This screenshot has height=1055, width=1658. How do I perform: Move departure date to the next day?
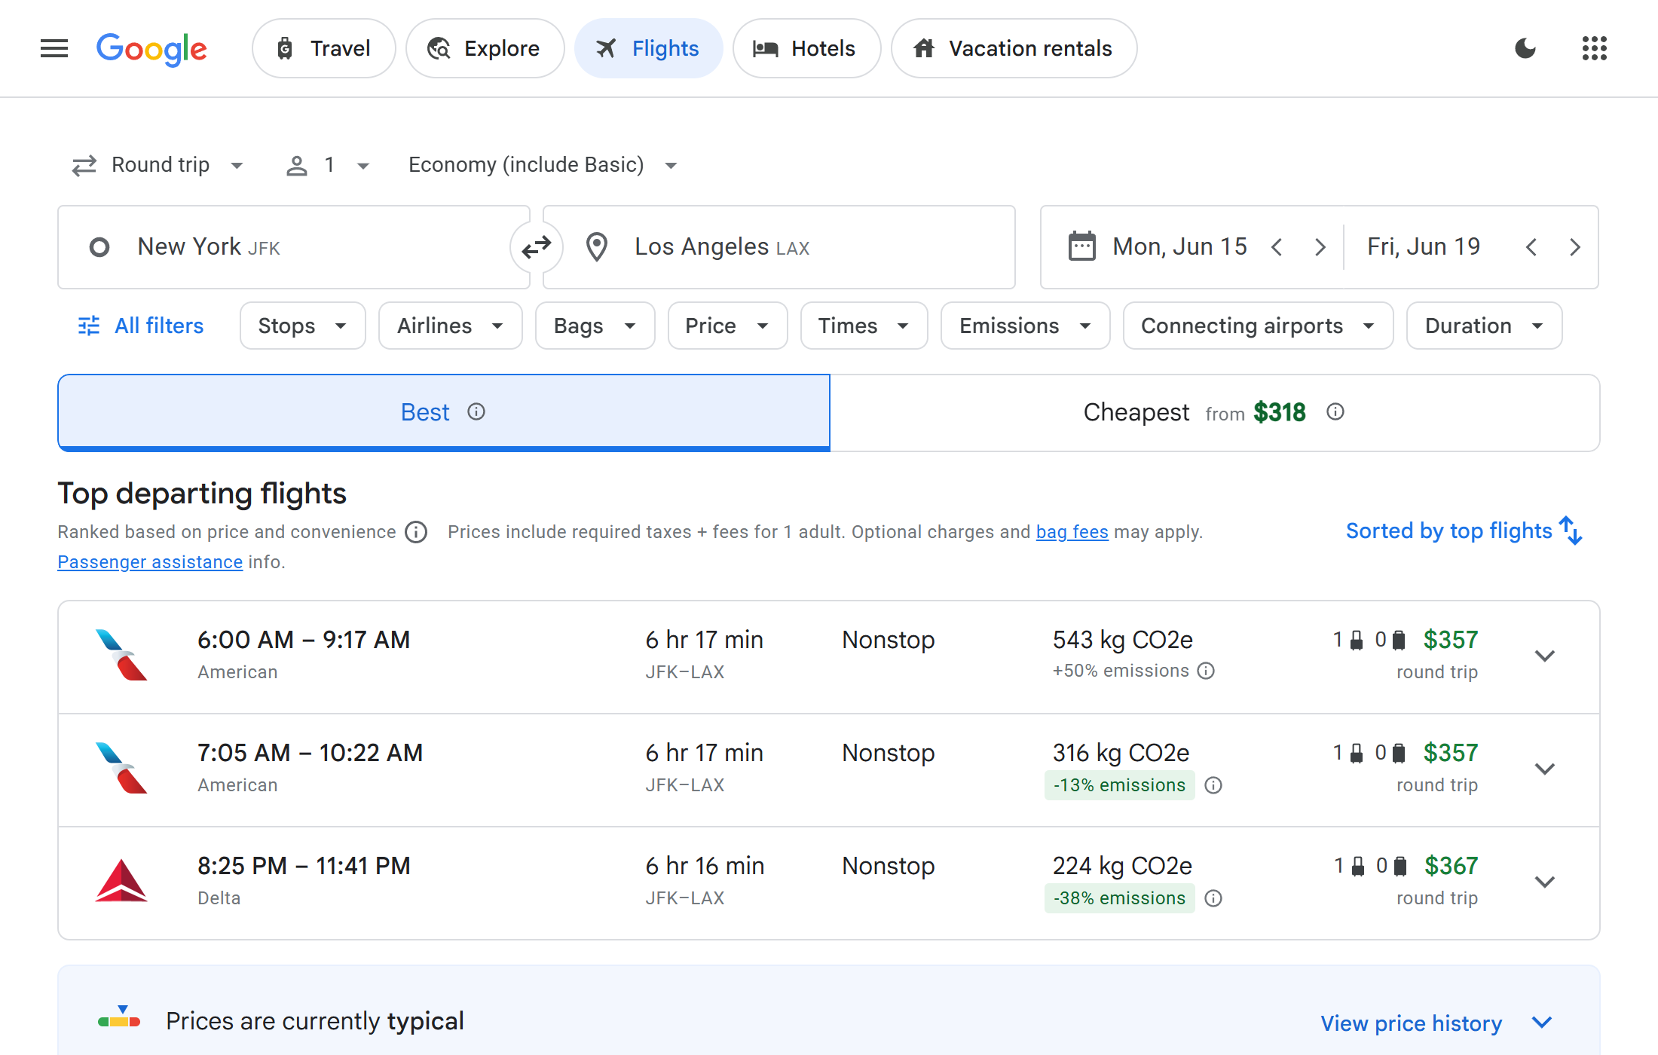[1320, 247]
